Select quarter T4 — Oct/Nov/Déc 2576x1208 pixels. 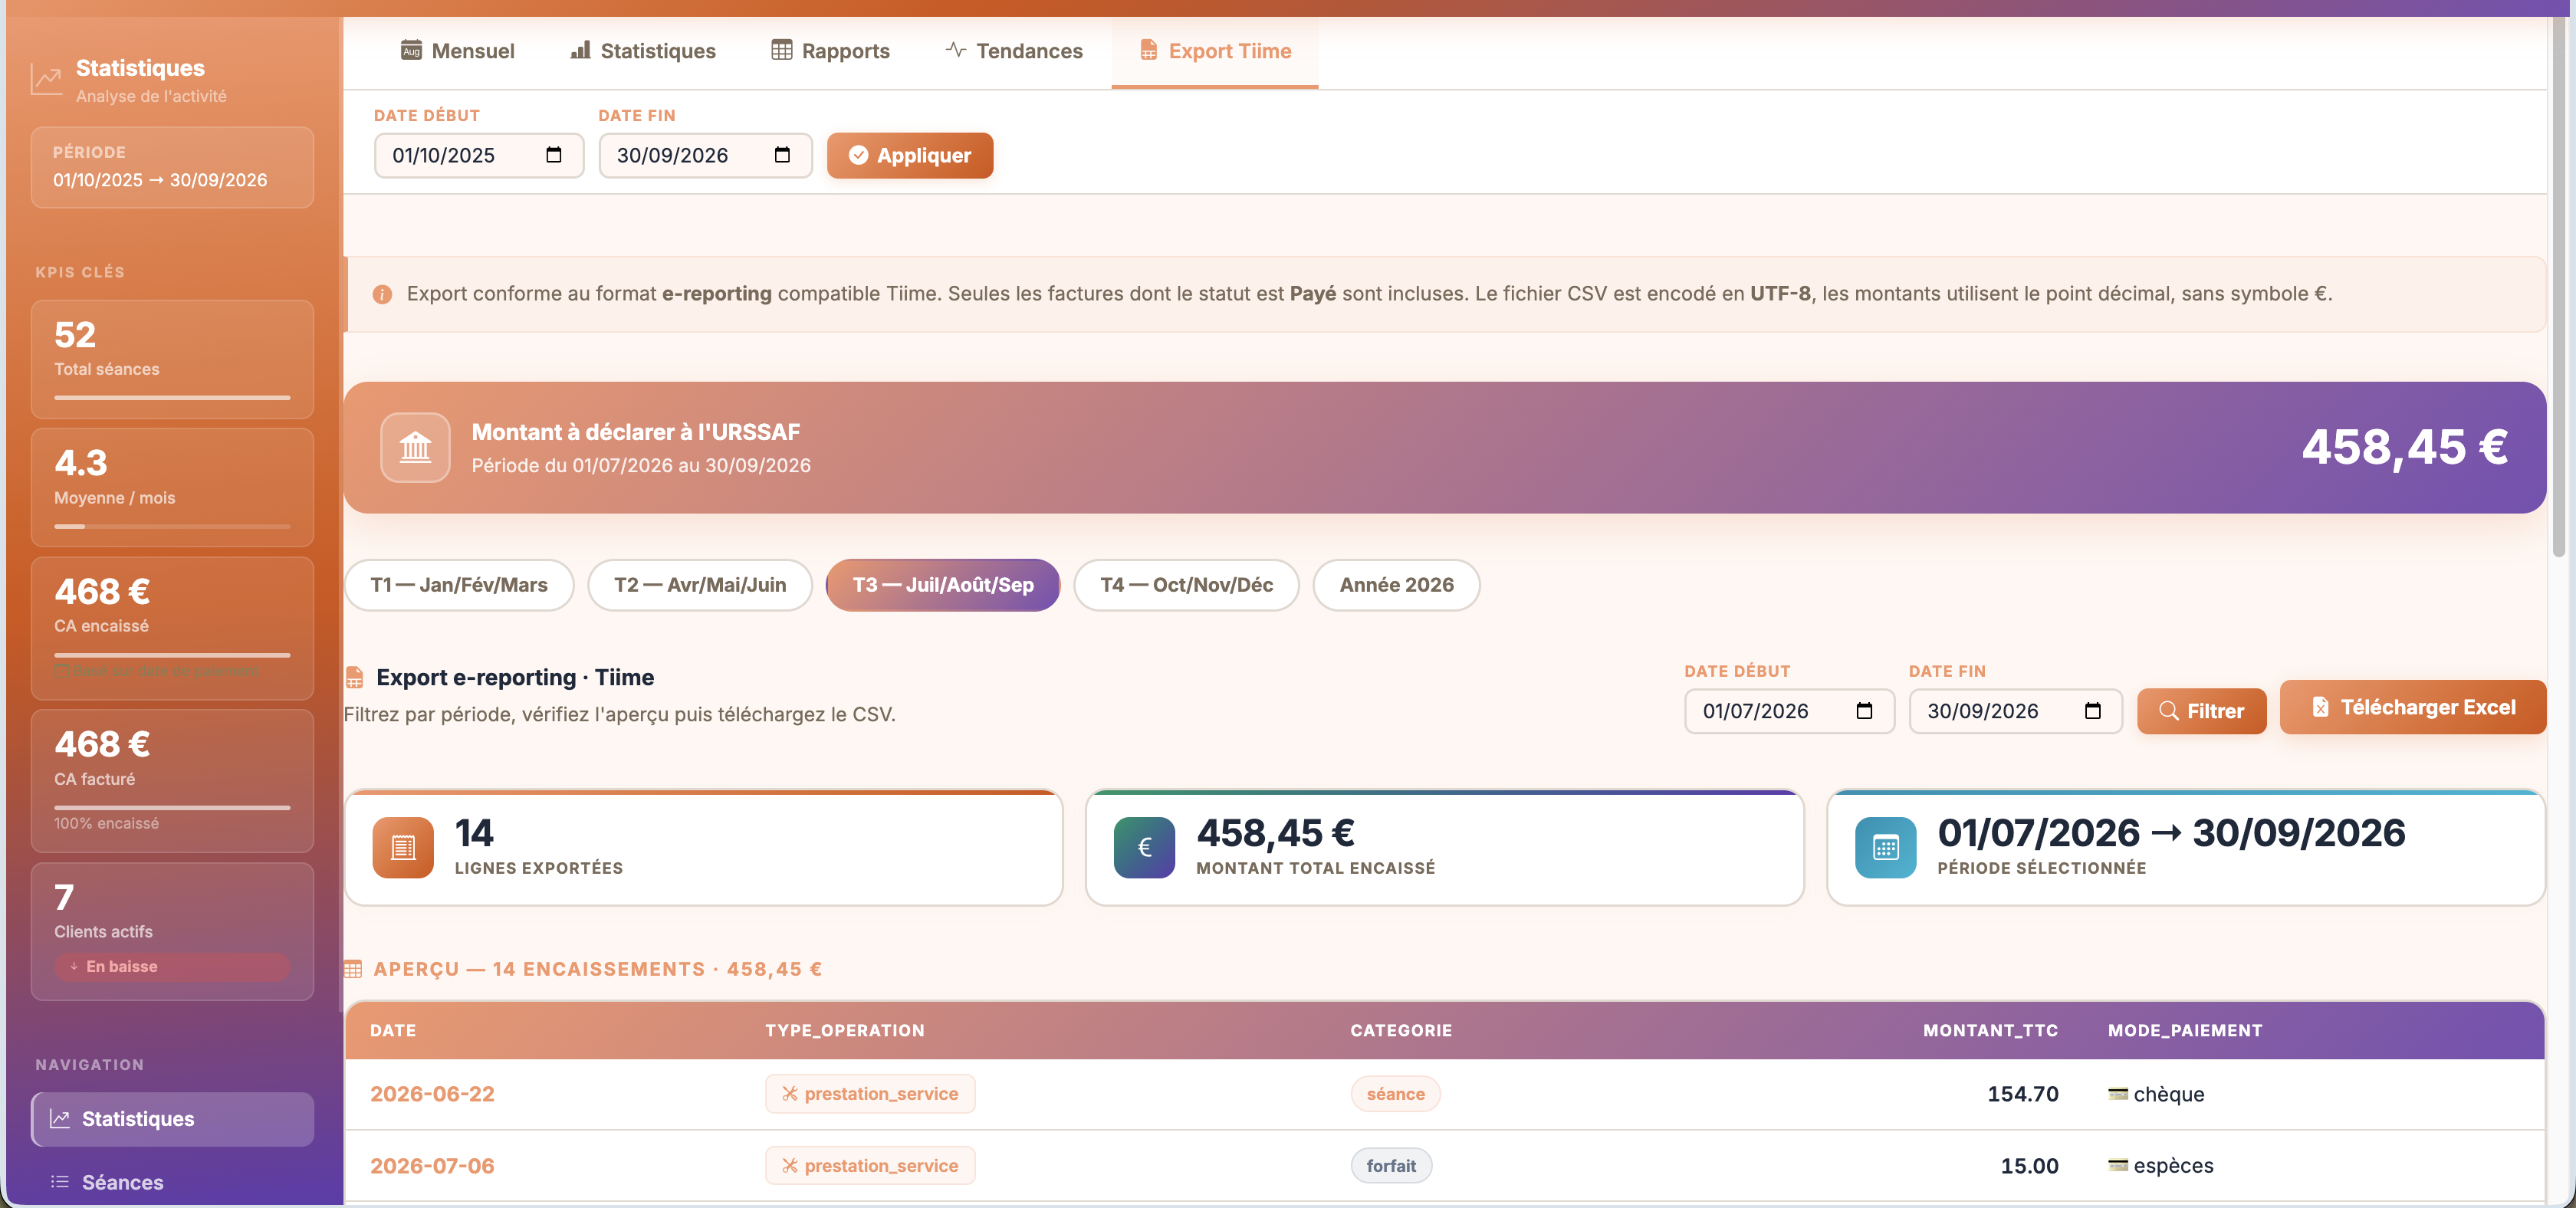pyautogui.click(x=1186, y=584)
